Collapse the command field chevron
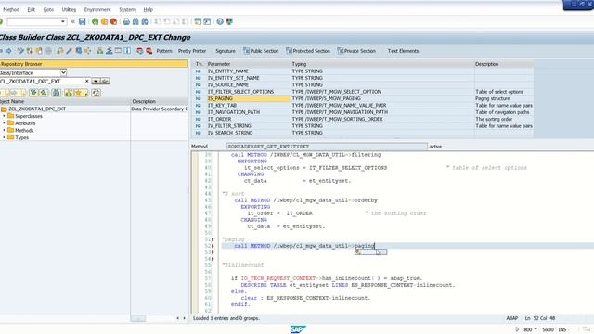The width and height of the screenshot is (594, 334). pyautogui.click(x=72, y=21)
